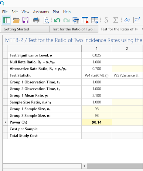Open Test Statistic dropdown W4 (Ln(CMLE))

click(x=97, y=75)
